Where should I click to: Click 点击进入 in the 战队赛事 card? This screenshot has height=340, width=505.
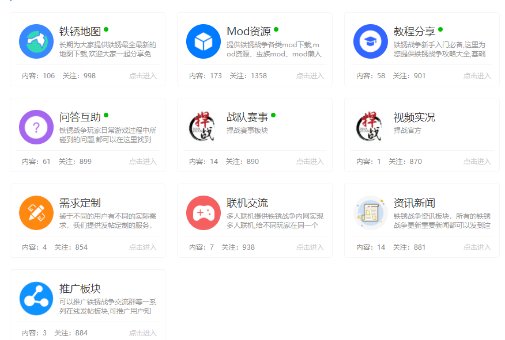click(310, 162)
